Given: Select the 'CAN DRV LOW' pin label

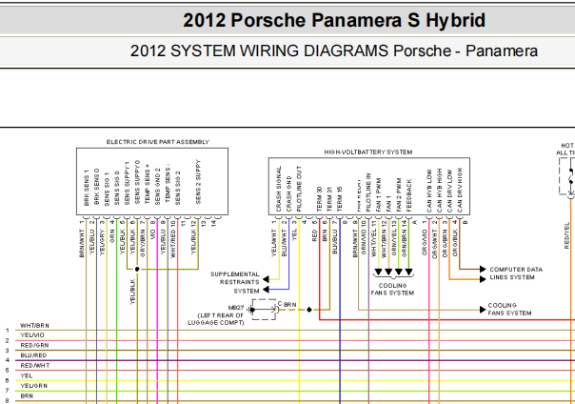Looking at the screenshot, I should 449,191.
